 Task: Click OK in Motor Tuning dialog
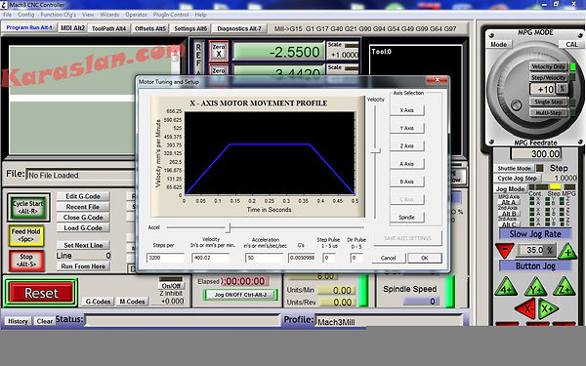(425, 258)
